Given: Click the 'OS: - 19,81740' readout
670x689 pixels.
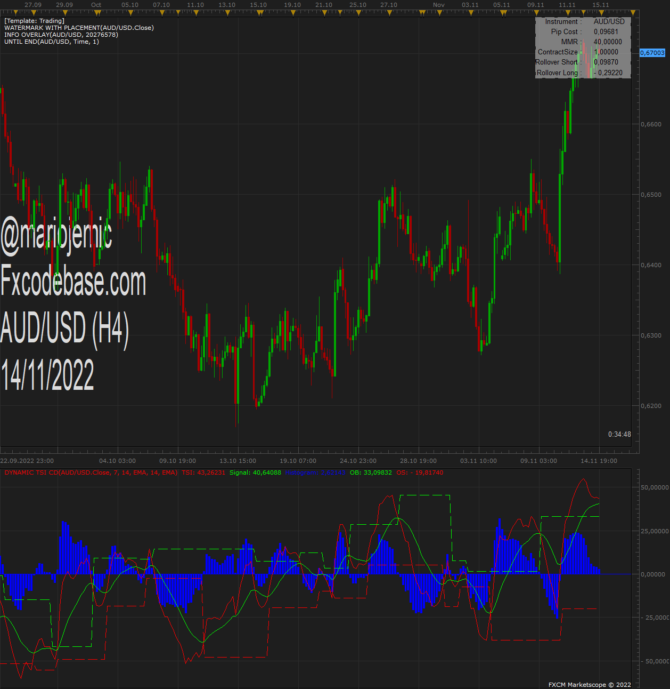Looking at the screenshot, I should coord(420,472).
